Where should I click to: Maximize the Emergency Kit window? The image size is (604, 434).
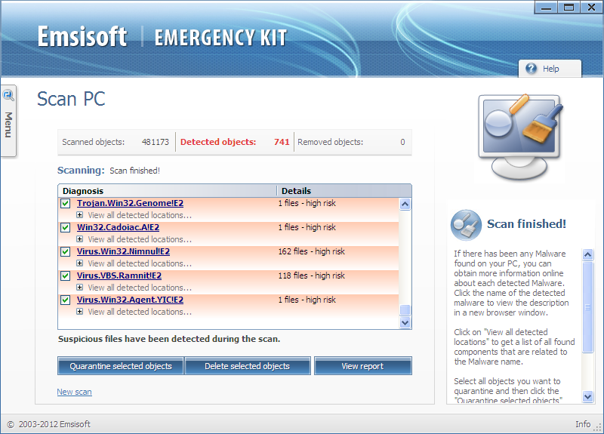click(x=569, y=8)
